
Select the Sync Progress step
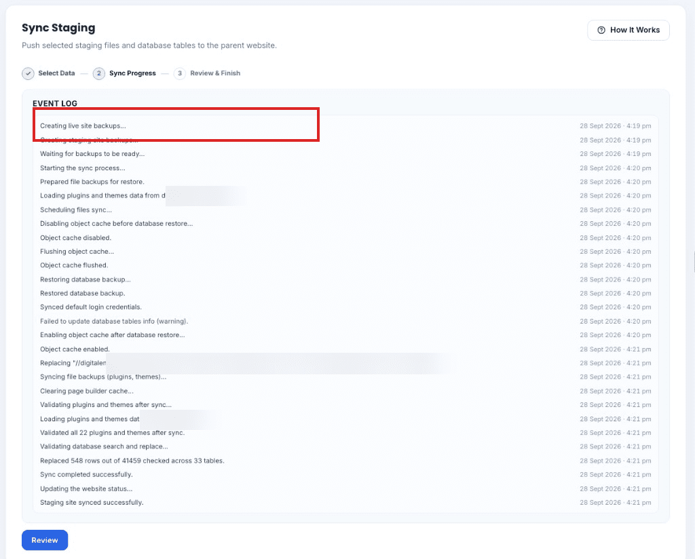pos(125,73)
